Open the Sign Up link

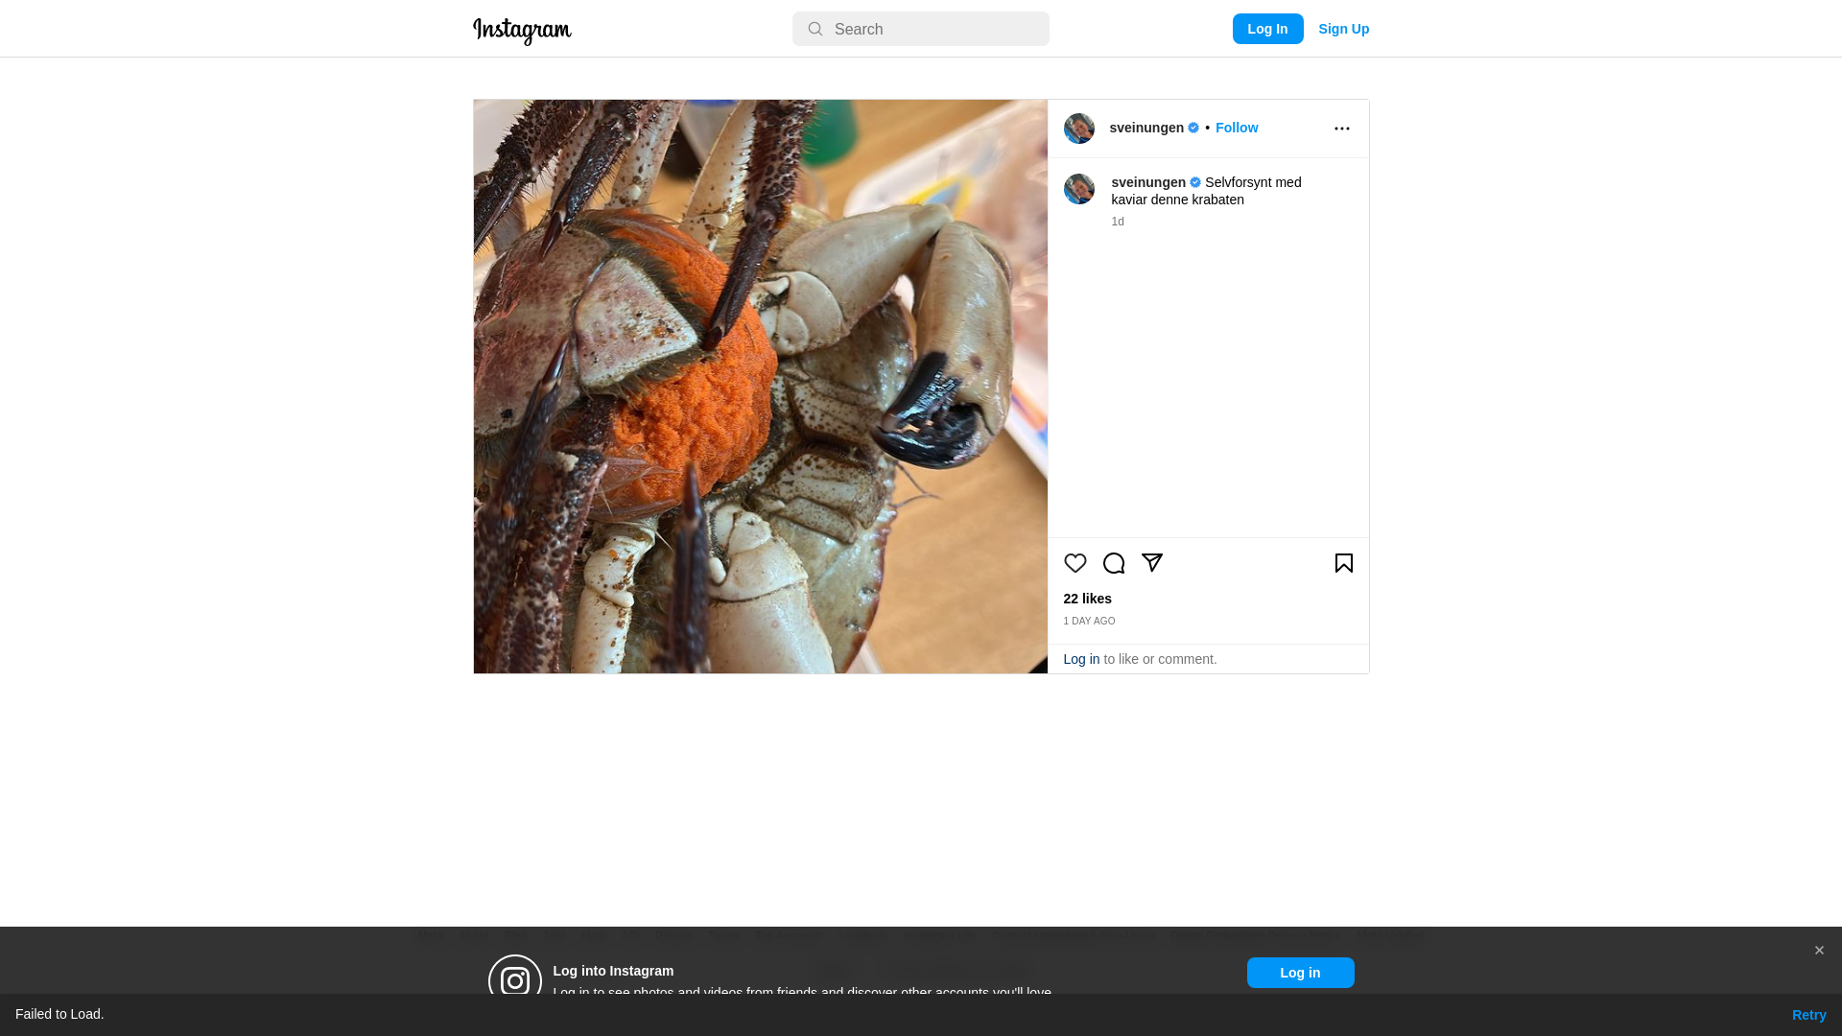coord(1343,29)
